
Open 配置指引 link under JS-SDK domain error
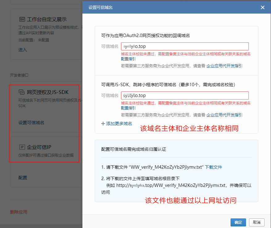pos(128,108)
